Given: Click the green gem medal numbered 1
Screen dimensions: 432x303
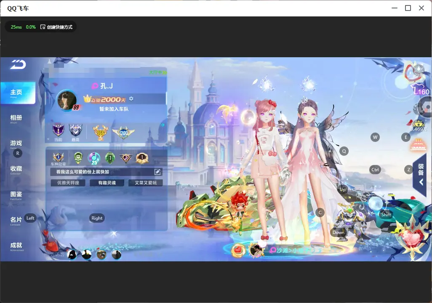Looking at the screenshot, I should (110, 158).
